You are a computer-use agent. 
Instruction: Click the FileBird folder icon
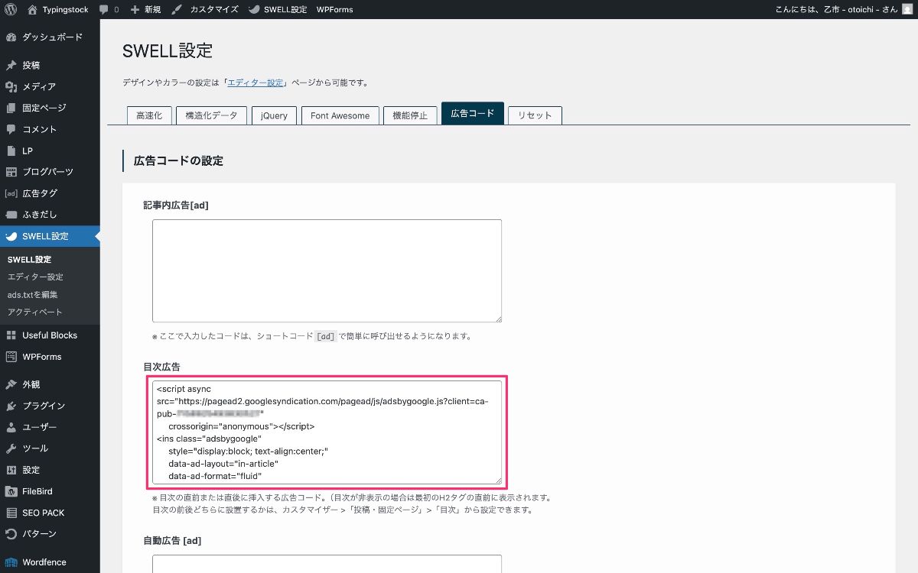pyautogui.click(x=11, y=491)
